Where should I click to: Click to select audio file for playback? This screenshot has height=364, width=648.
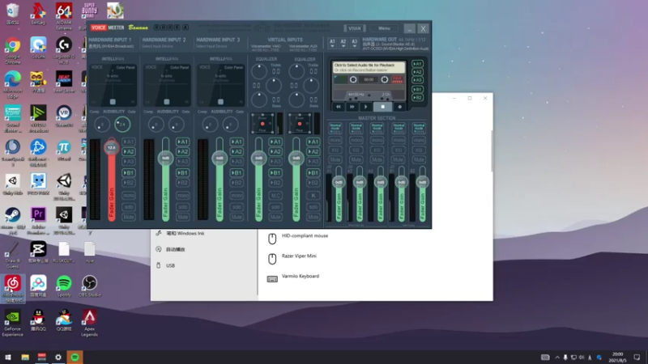[369, 68]
